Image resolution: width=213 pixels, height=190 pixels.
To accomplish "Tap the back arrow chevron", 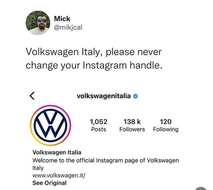I will coord(32,96).
